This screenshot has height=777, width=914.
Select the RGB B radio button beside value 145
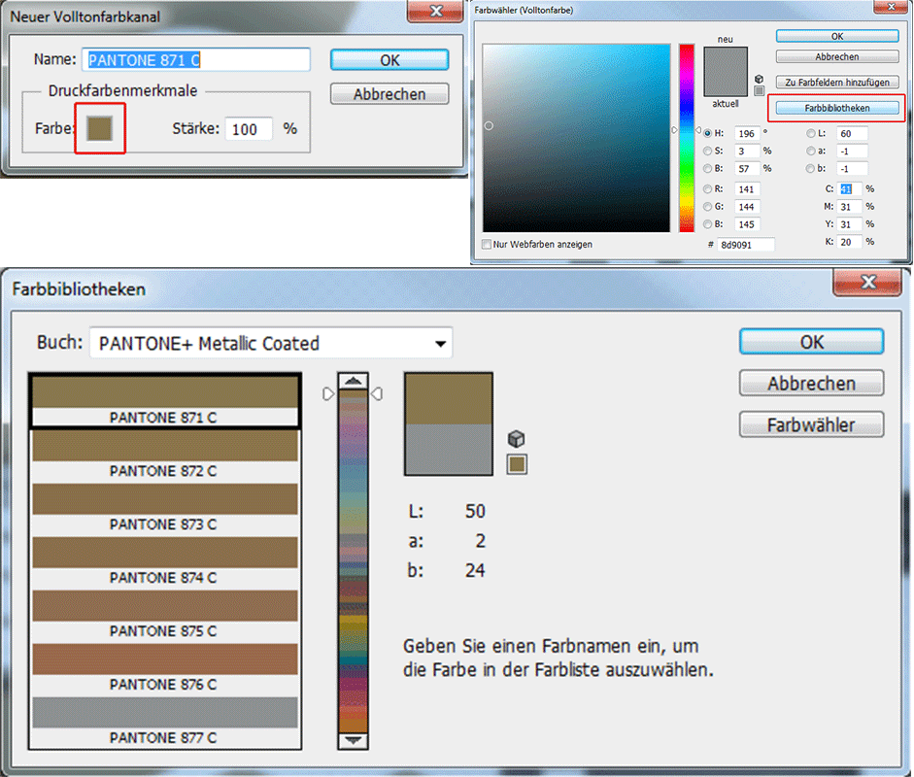pyautogui.click(x=708, y=223)
